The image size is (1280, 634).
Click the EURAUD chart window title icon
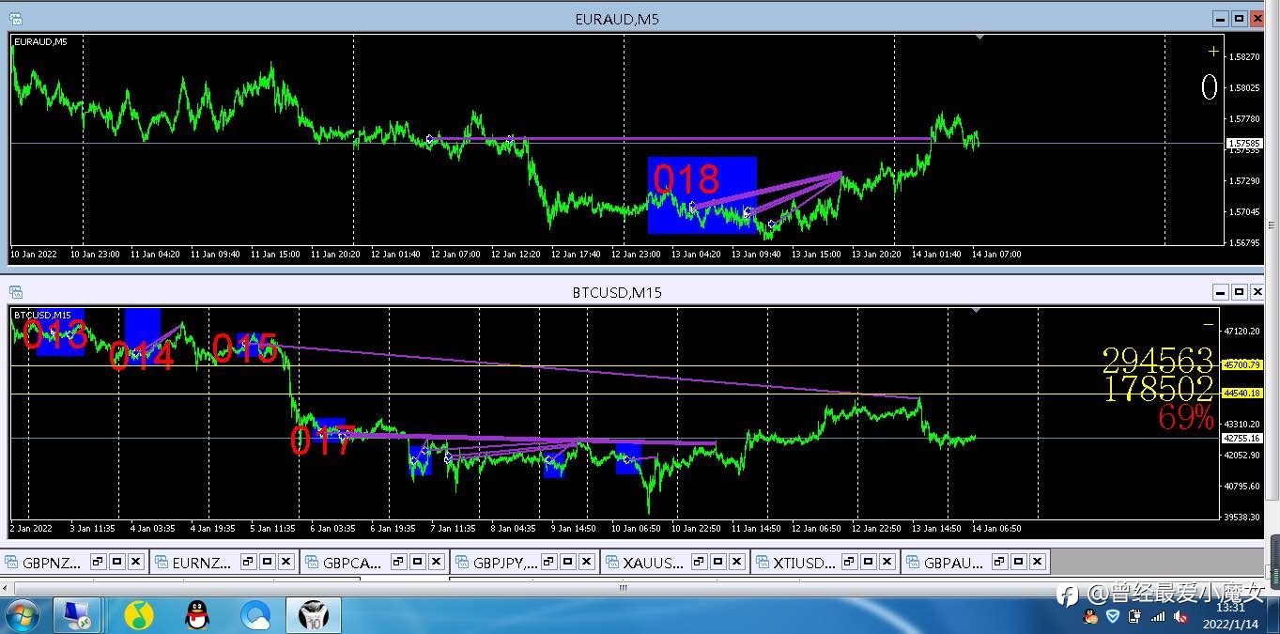[x=15, y=18]
